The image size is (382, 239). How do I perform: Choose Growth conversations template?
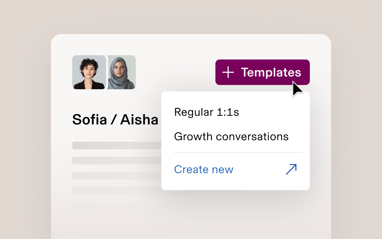(231, 136)
